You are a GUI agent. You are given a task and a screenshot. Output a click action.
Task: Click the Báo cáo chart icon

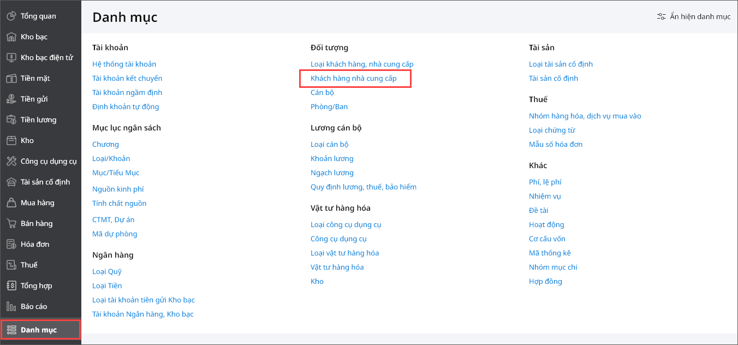(11, 307)
